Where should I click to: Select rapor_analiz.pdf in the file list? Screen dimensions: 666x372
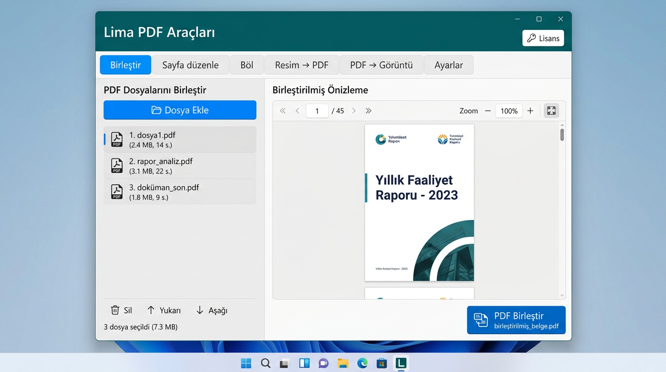pyautogui.click(x=180, y=166)
